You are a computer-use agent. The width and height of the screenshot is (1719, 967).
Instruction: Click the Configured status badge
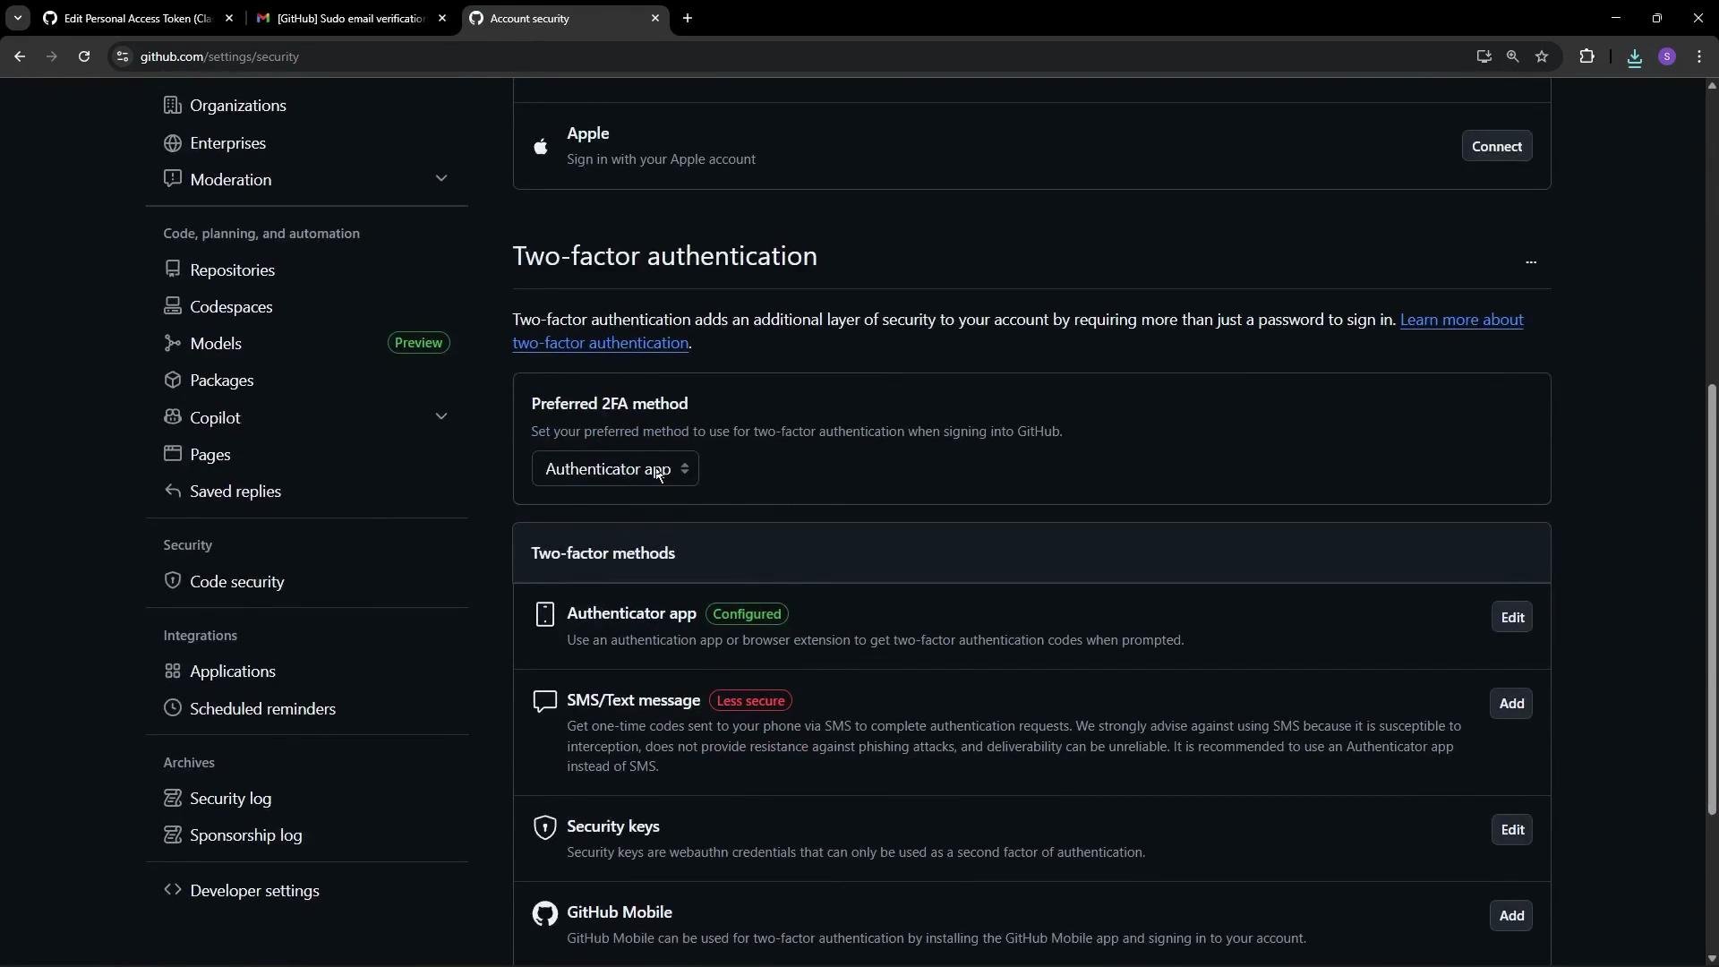[747, 614]
